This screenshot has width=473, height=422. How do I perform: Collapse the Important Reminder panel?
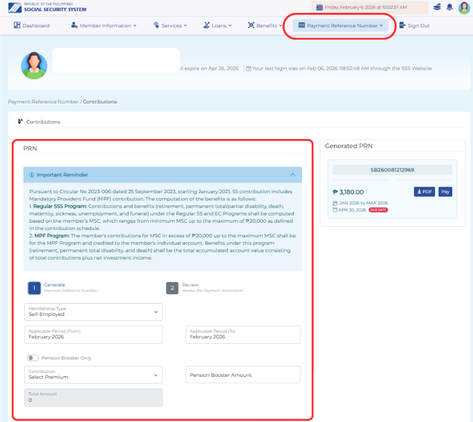click(293, 175)
